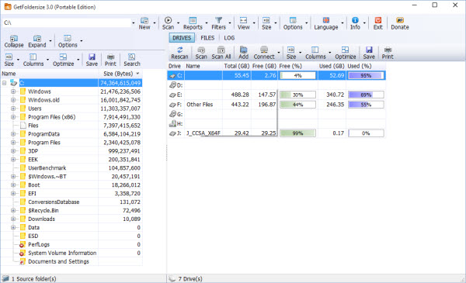Click the drives panel Print icon
Screen dimensions: 466x283
pyautogui.click(x=388, y=50)
